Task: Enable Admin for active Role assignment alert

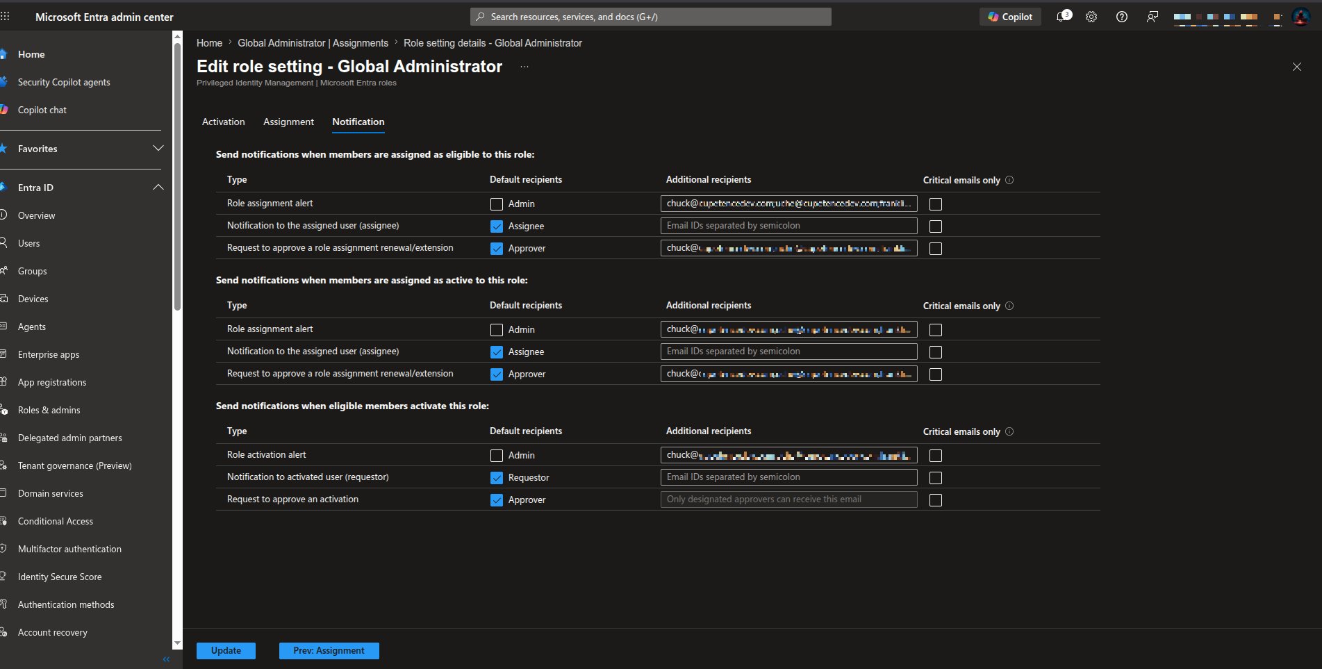Action: coord(496,330)
